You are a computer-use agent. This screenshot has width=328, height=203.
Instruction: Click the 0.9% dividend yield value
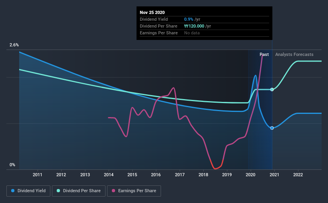189,19
